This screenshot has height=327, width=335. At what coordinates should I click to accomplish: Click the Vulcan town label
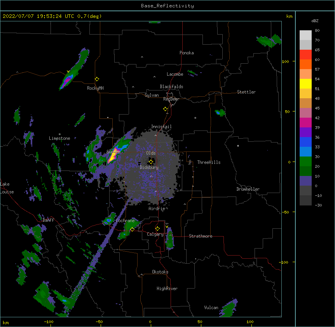coord(211,308)
